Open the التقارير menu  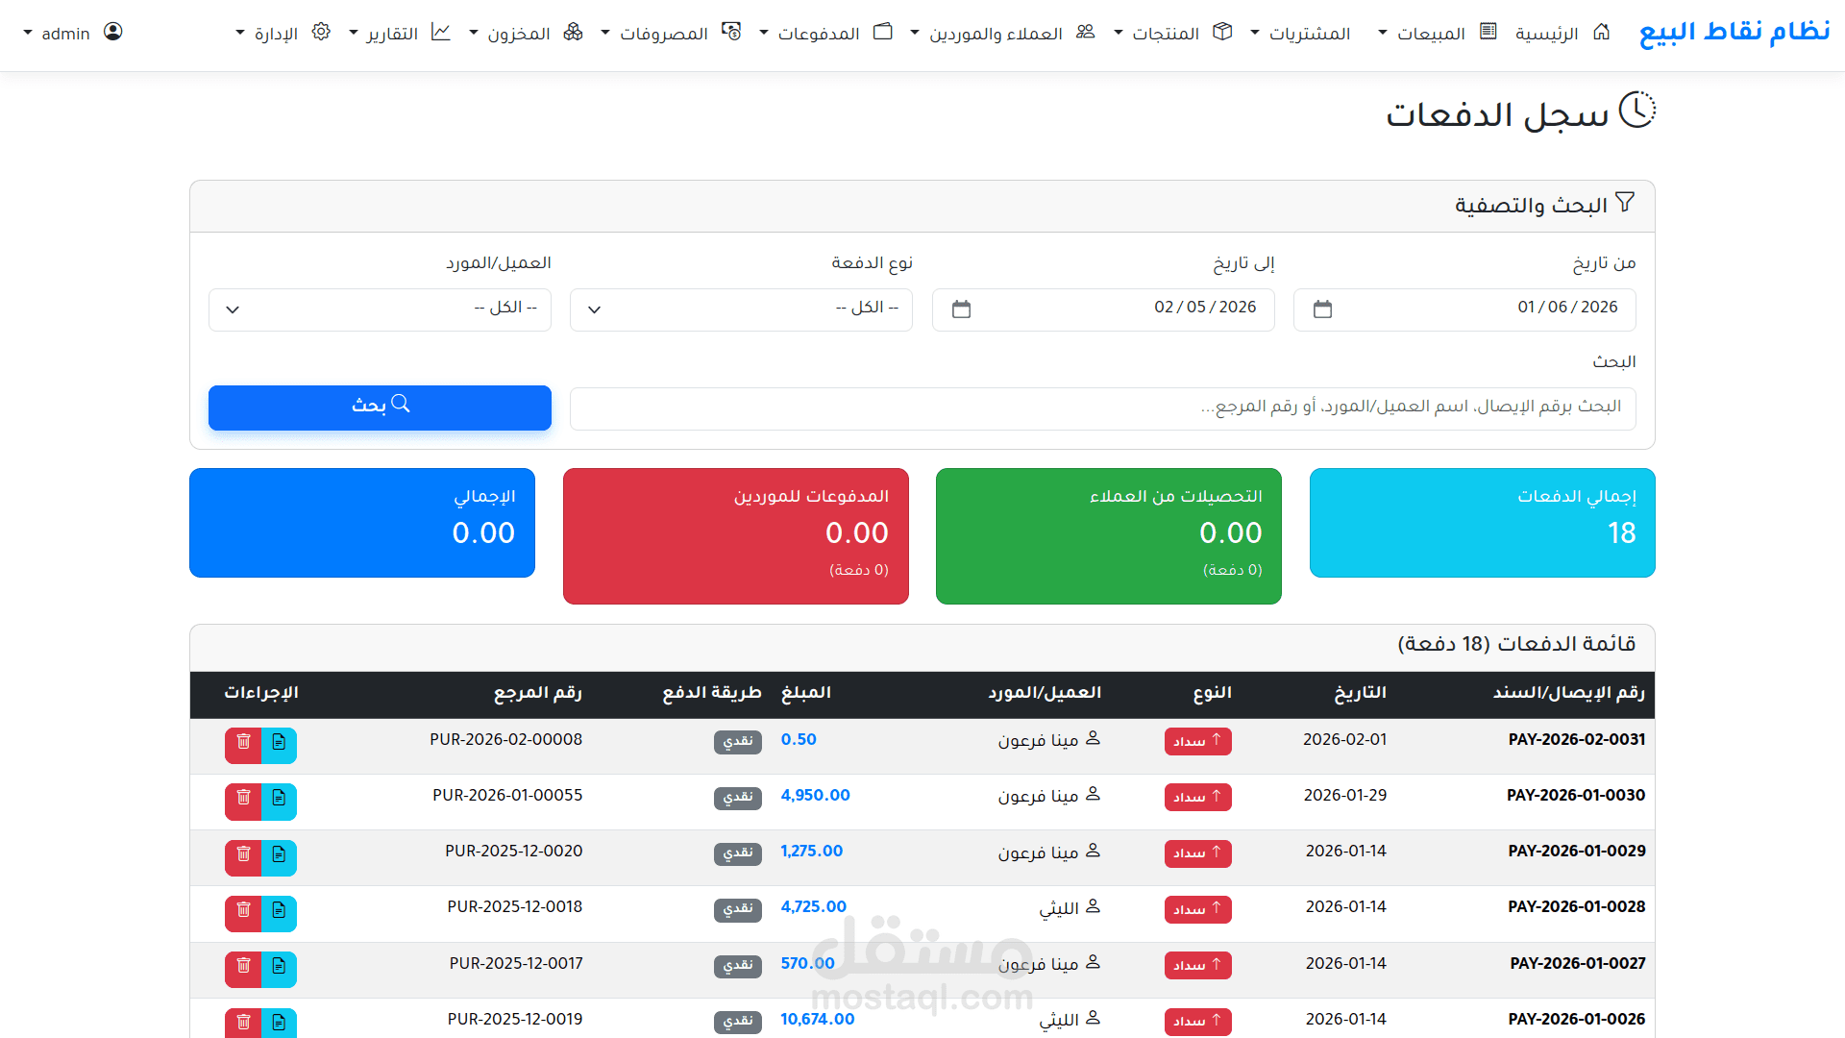click(392, 34)
